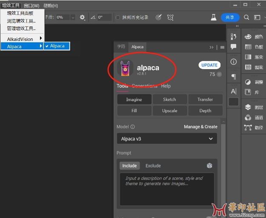Open the 路径 paths panel
This screenshot has height=218, width=266.
click(x=254, y=128)
